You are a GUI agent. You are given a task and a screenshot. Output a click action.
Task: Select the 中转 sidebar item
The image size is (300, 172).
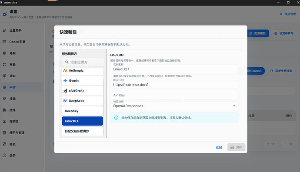pyautogui.click(x=22, y=87)
